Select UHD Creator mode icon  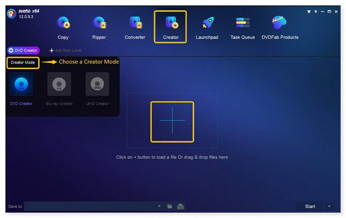click(x=97, y=84)
